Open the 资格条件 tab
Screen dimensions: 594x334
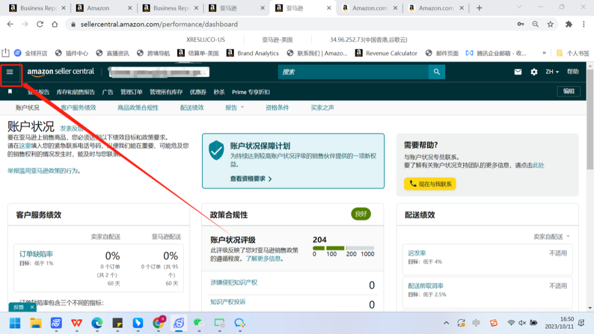pyautogui.click(x=277, y=108)
